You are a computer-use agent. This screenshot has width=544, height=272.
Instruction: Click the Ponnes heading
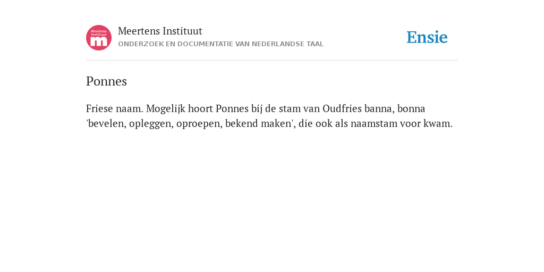(106, 81)
